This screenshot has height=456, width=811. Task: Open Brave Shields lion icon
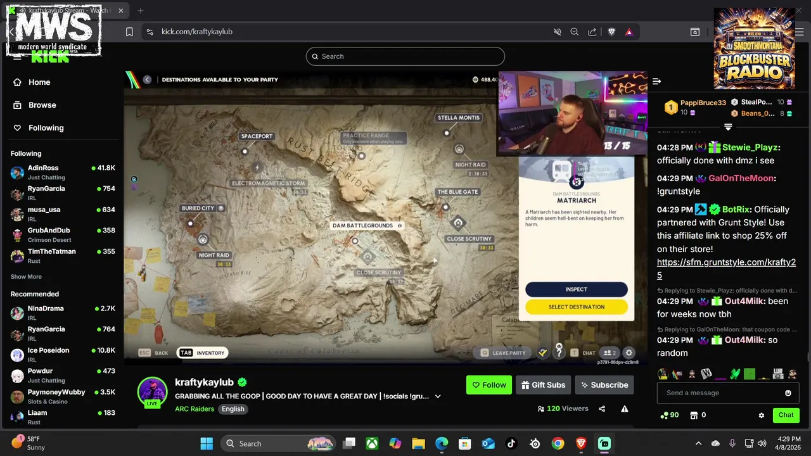click(611, 32)
